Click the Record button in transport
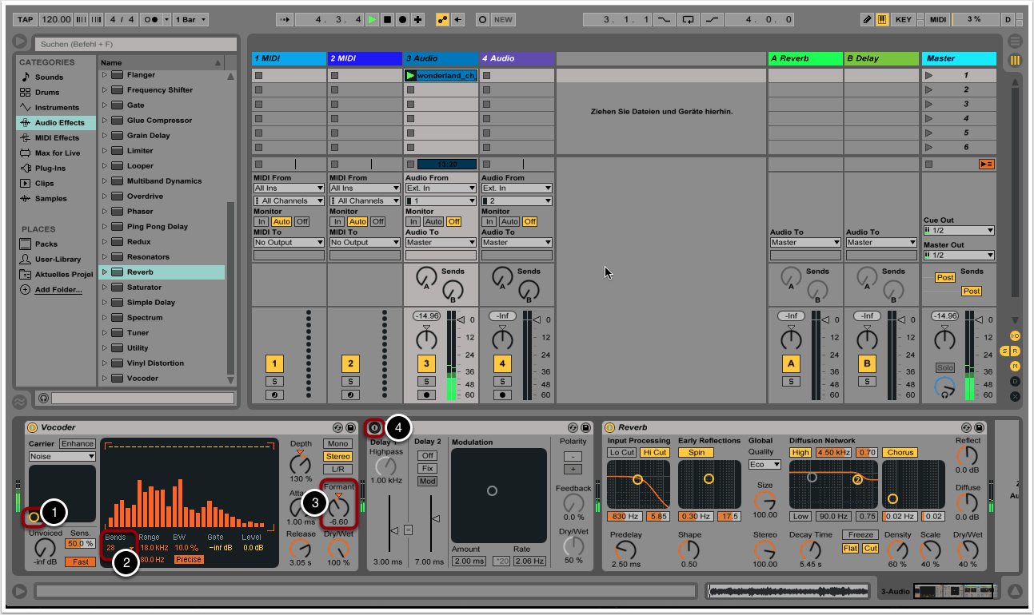Screen dimensions: 1034x615 [x=402, y=19]
